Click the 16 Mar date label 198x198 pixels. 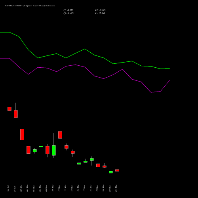click(x=78, y=188)
